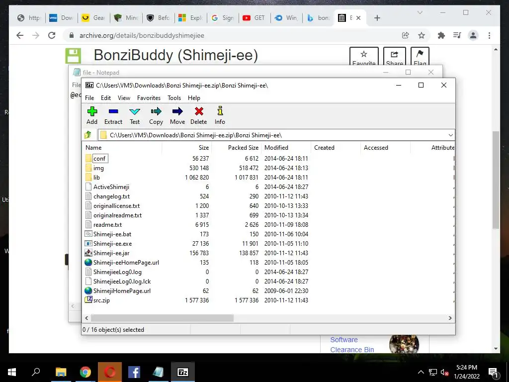Open taskbar search magnifier

36,372
